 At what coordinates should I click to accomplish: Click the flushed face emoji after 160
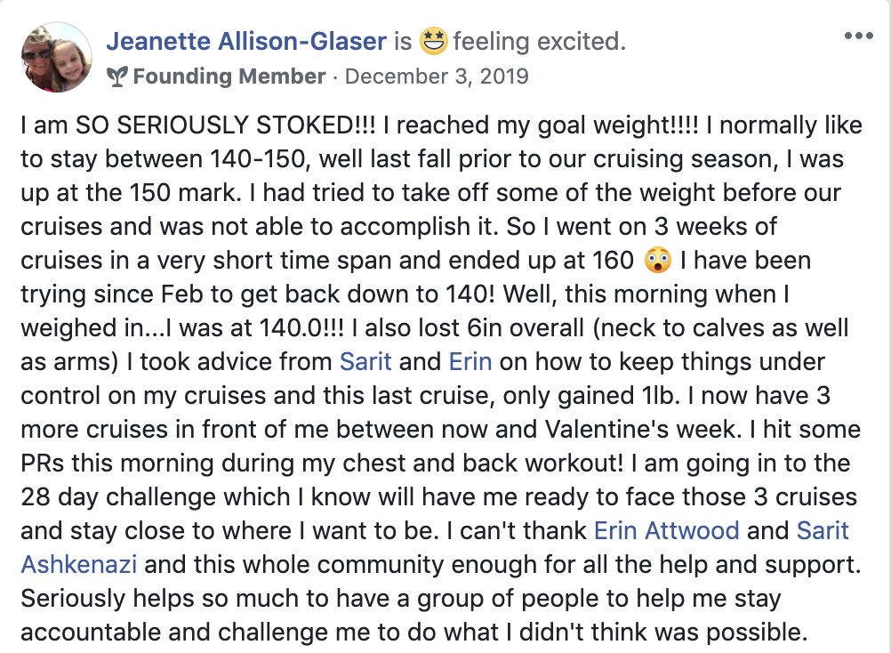tap(657, 261)
